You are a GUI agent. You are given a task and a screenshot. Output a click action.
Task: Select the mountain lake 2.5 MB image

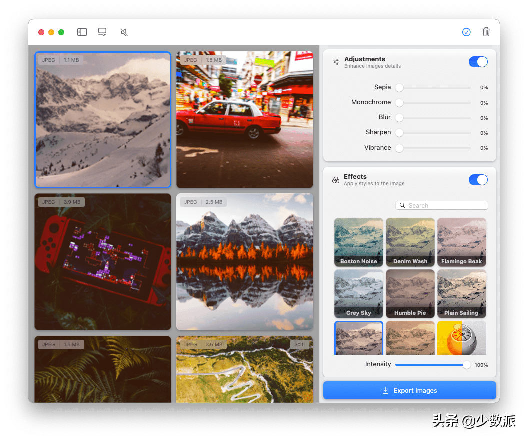(245, 262)
